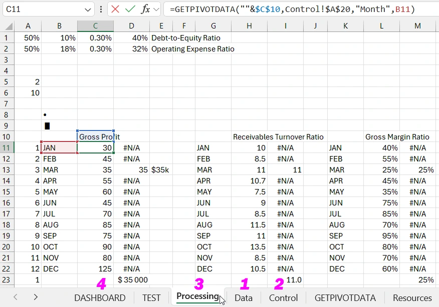Open the Control sheet

(x=283, y=297)
